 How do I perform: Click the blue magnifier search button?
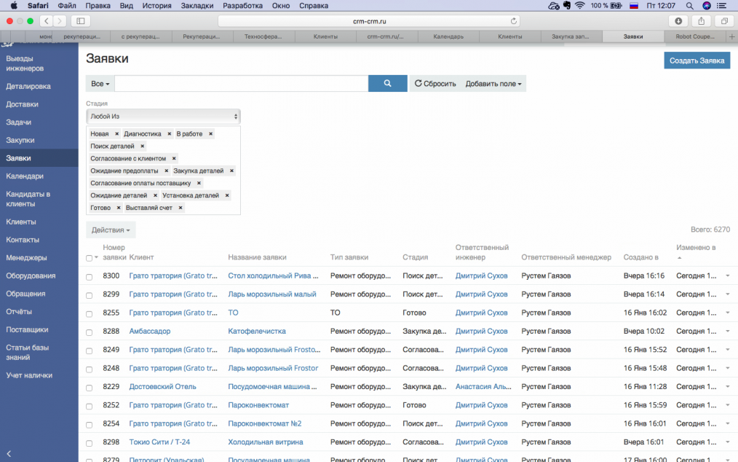pos(387,84)
